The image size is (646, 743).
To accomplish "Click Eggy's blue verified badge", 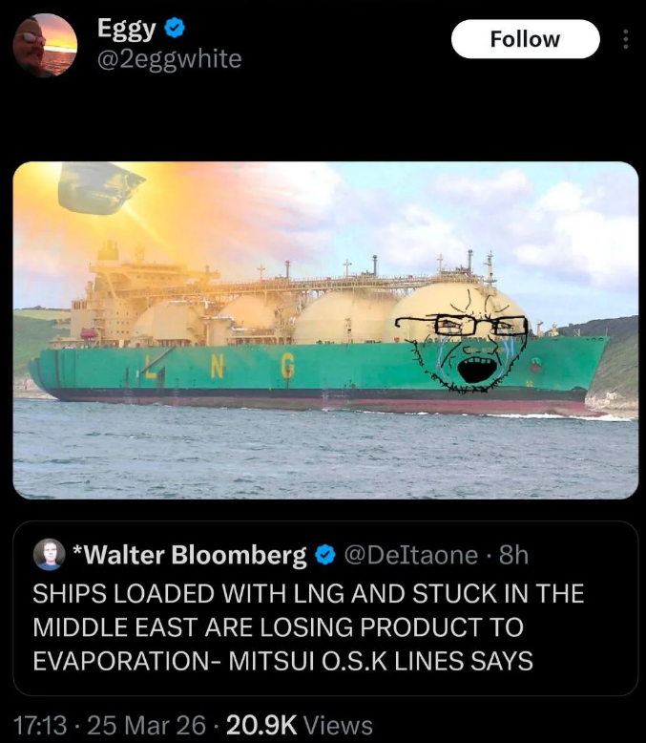I will pos(175,28).
